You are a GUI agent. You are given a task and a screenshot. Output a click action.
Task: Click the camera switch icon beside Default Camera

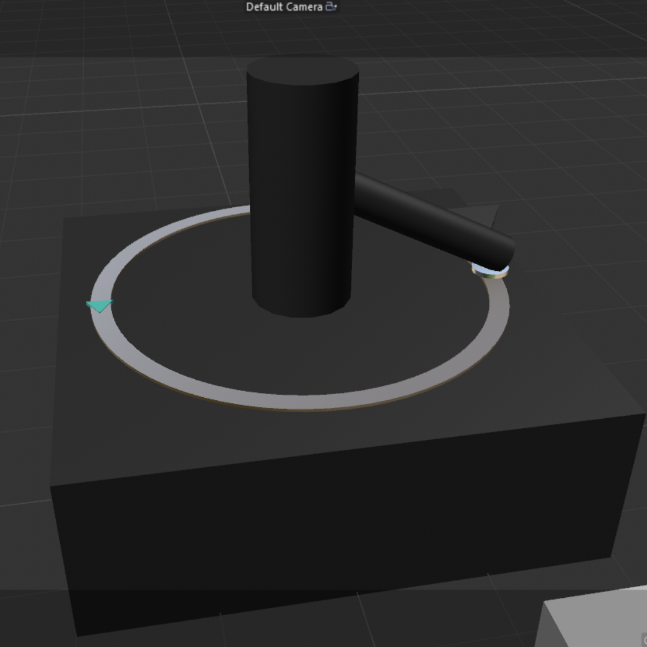pos(331,7)
